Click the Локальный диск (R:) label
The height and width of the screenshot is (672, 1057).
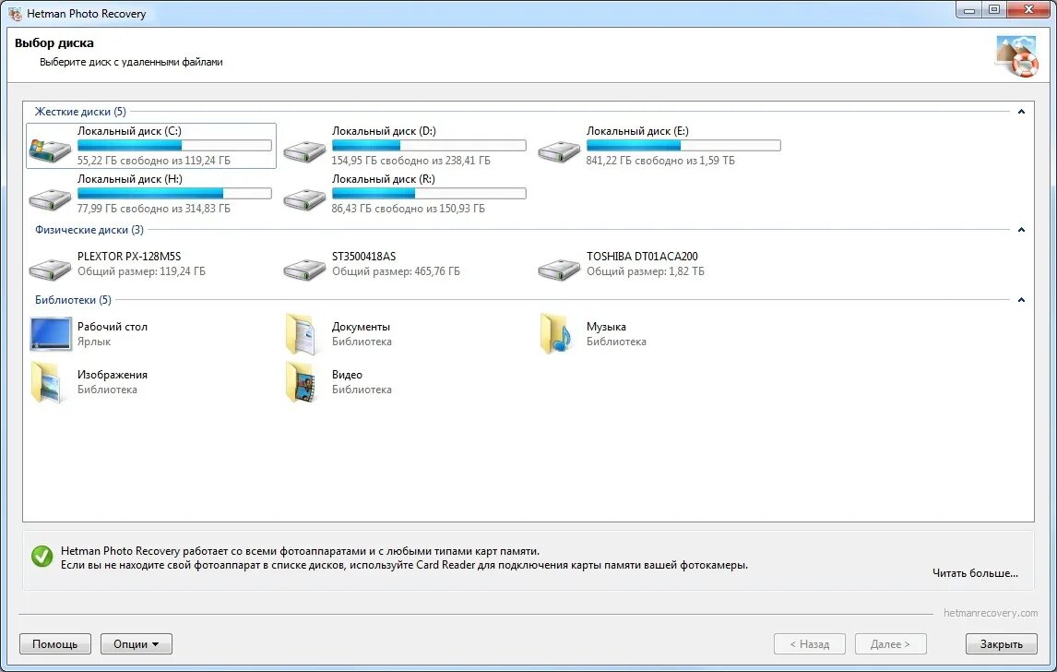(383, 179)
